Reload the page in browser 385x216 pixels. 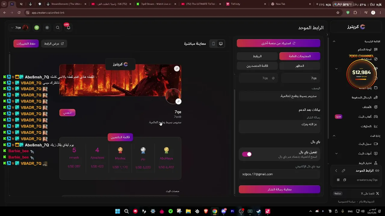click(19, 13)
